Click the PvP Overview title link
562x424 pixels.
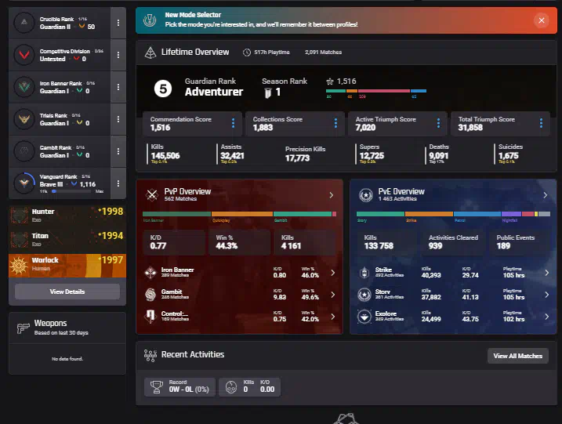click(x=187, y=191)
